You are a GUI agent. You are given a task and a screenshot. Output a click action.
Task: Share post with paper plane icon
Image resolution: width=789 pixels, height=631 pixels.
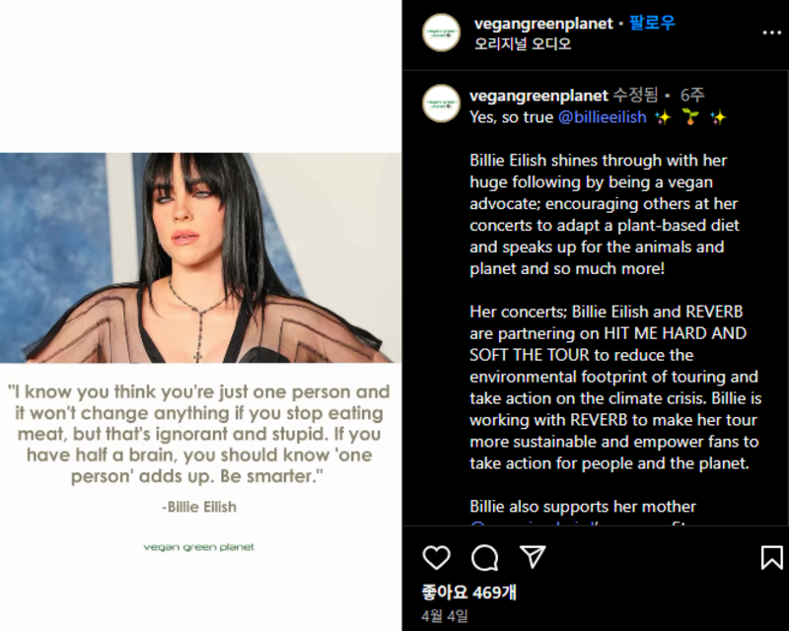click(x=533, y=557)
